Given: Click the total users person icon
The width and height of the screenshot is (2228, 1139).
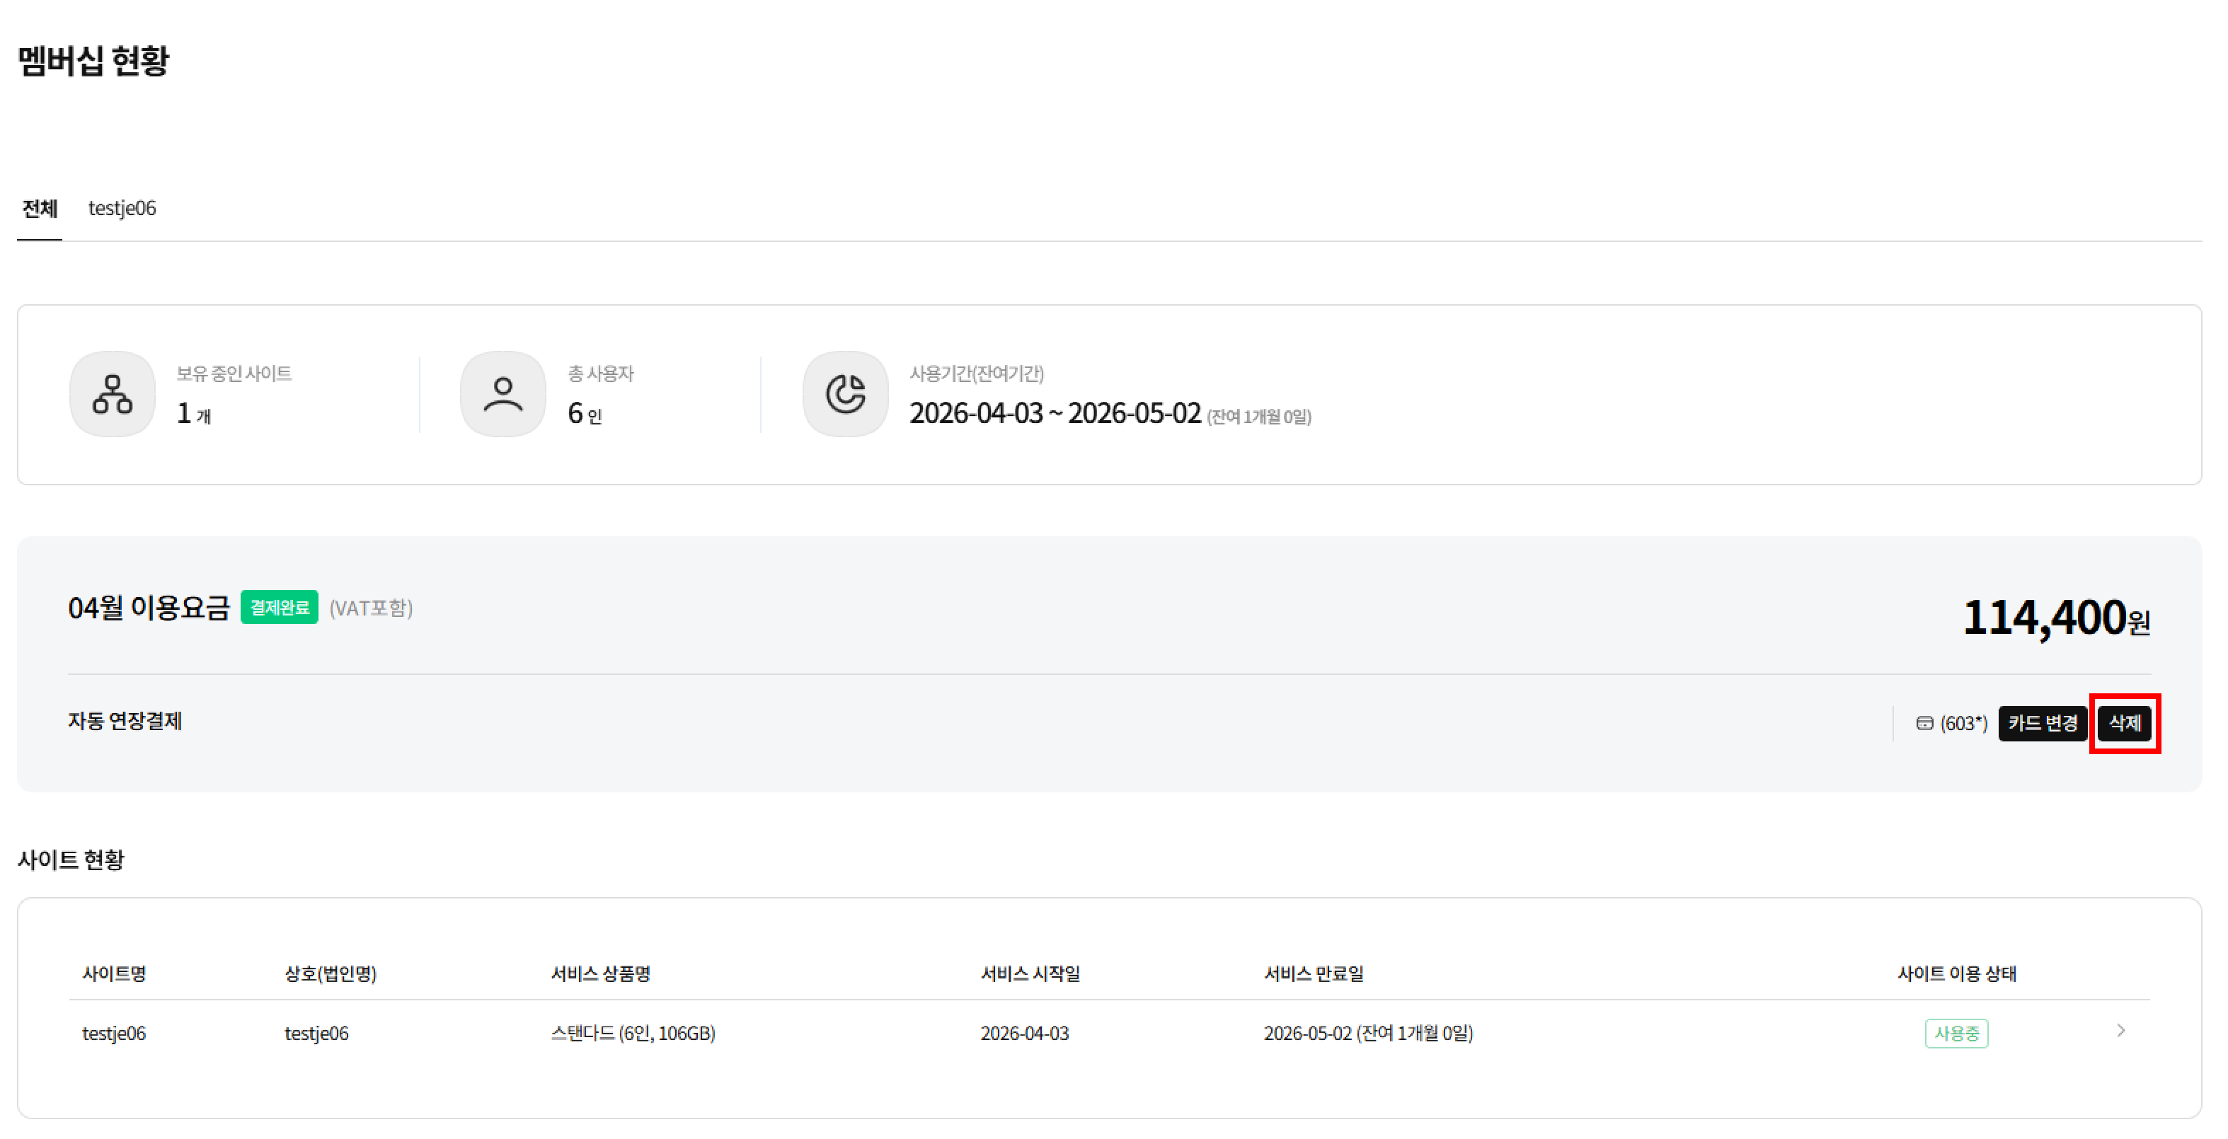Looking at the screenshot, I should pyautogui.click(x=503, y=394).
